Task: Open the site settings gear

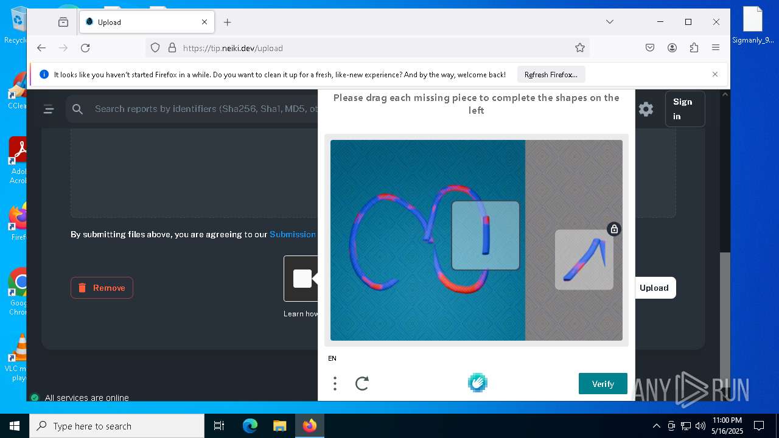Action: pos(646,109)
